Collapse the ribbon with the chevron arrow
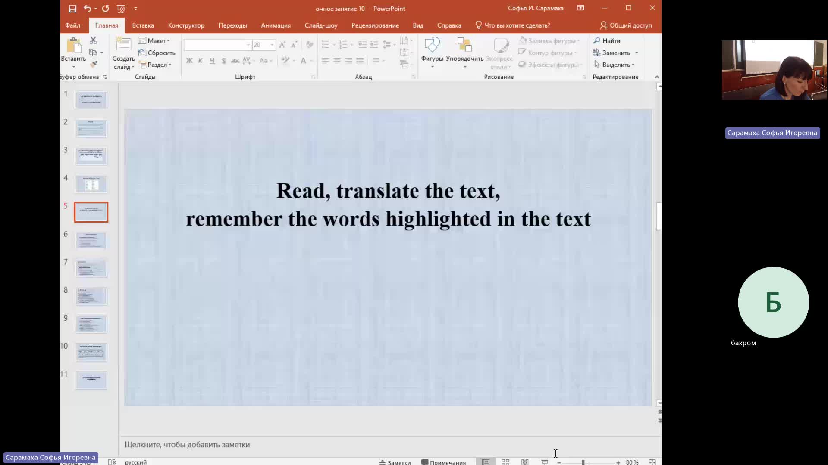The width and height of the screenshot is (828, 465). 657,77
